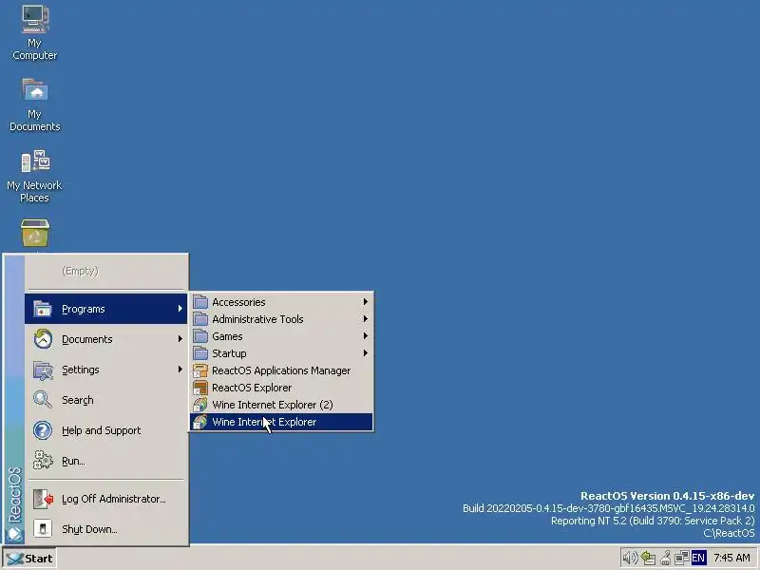Launch ReactOS Explorer

pyautogui.click(x=281, y=388)
